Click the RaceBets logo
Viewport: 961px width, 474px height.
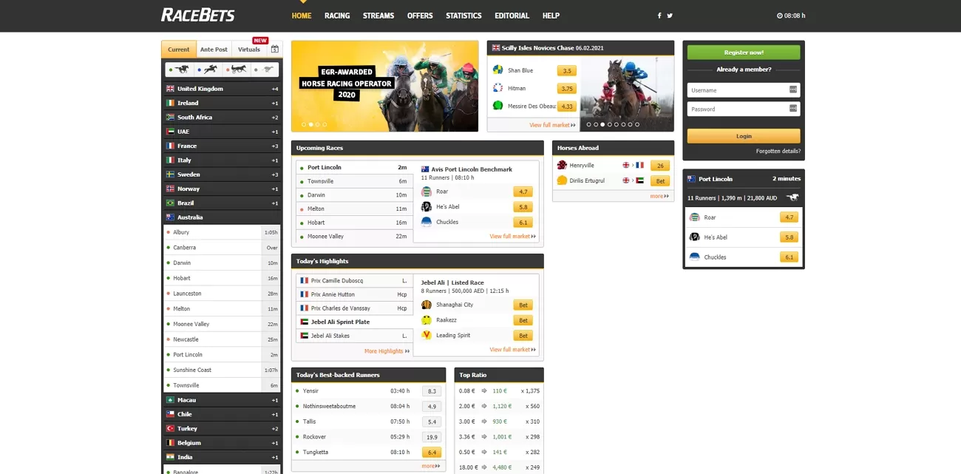coord(198,15)
